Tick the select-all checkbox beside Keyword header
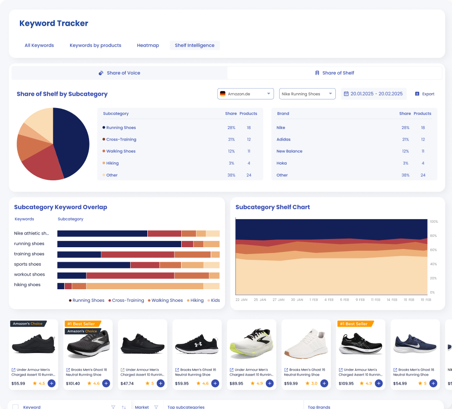This screenshot has width=452, height=409. click(15, 407)
